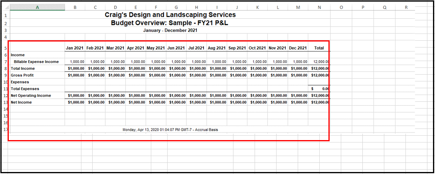Select row 7 header
Screen dimensions: 435x174
6,61
